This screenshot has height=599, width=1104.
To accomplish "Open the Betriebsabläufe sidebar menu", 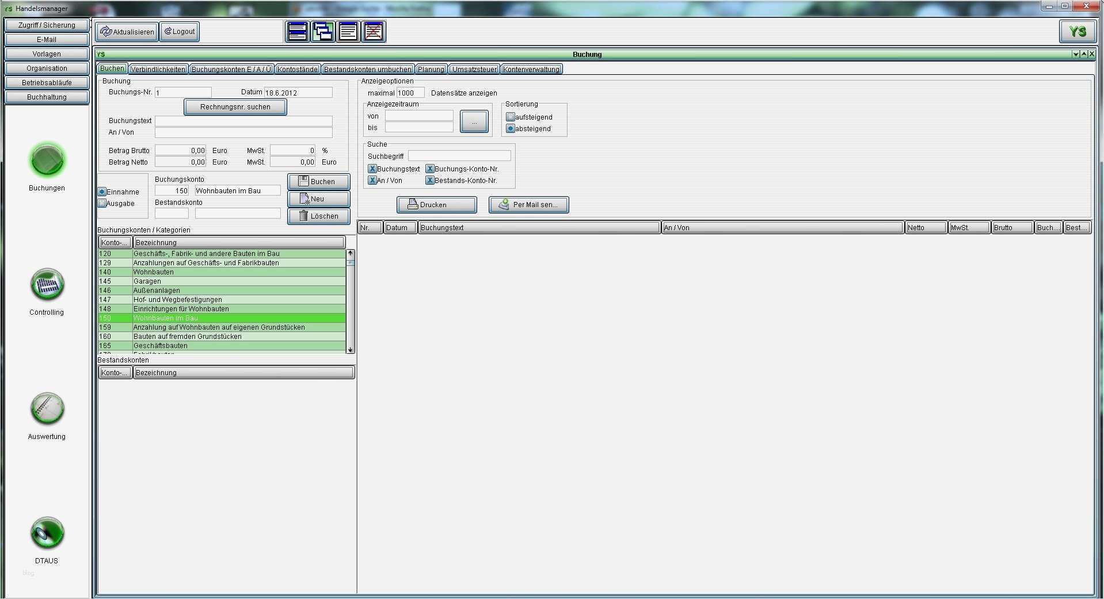I will point(47,83).
